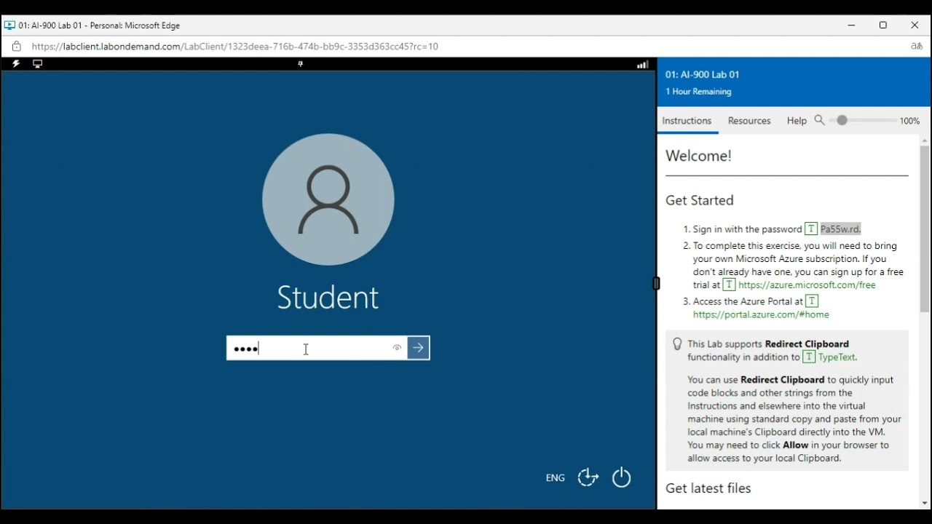Click the 'Get Started' heading
Image resolution: width=932 pixels, height=524 pixels.
[700, 200]
